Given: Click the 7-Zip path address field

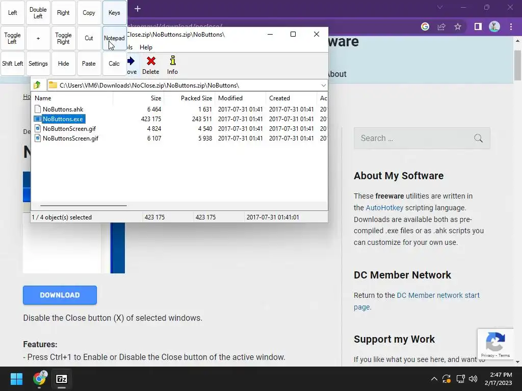Looking at the screenshot, I should 188,86.
